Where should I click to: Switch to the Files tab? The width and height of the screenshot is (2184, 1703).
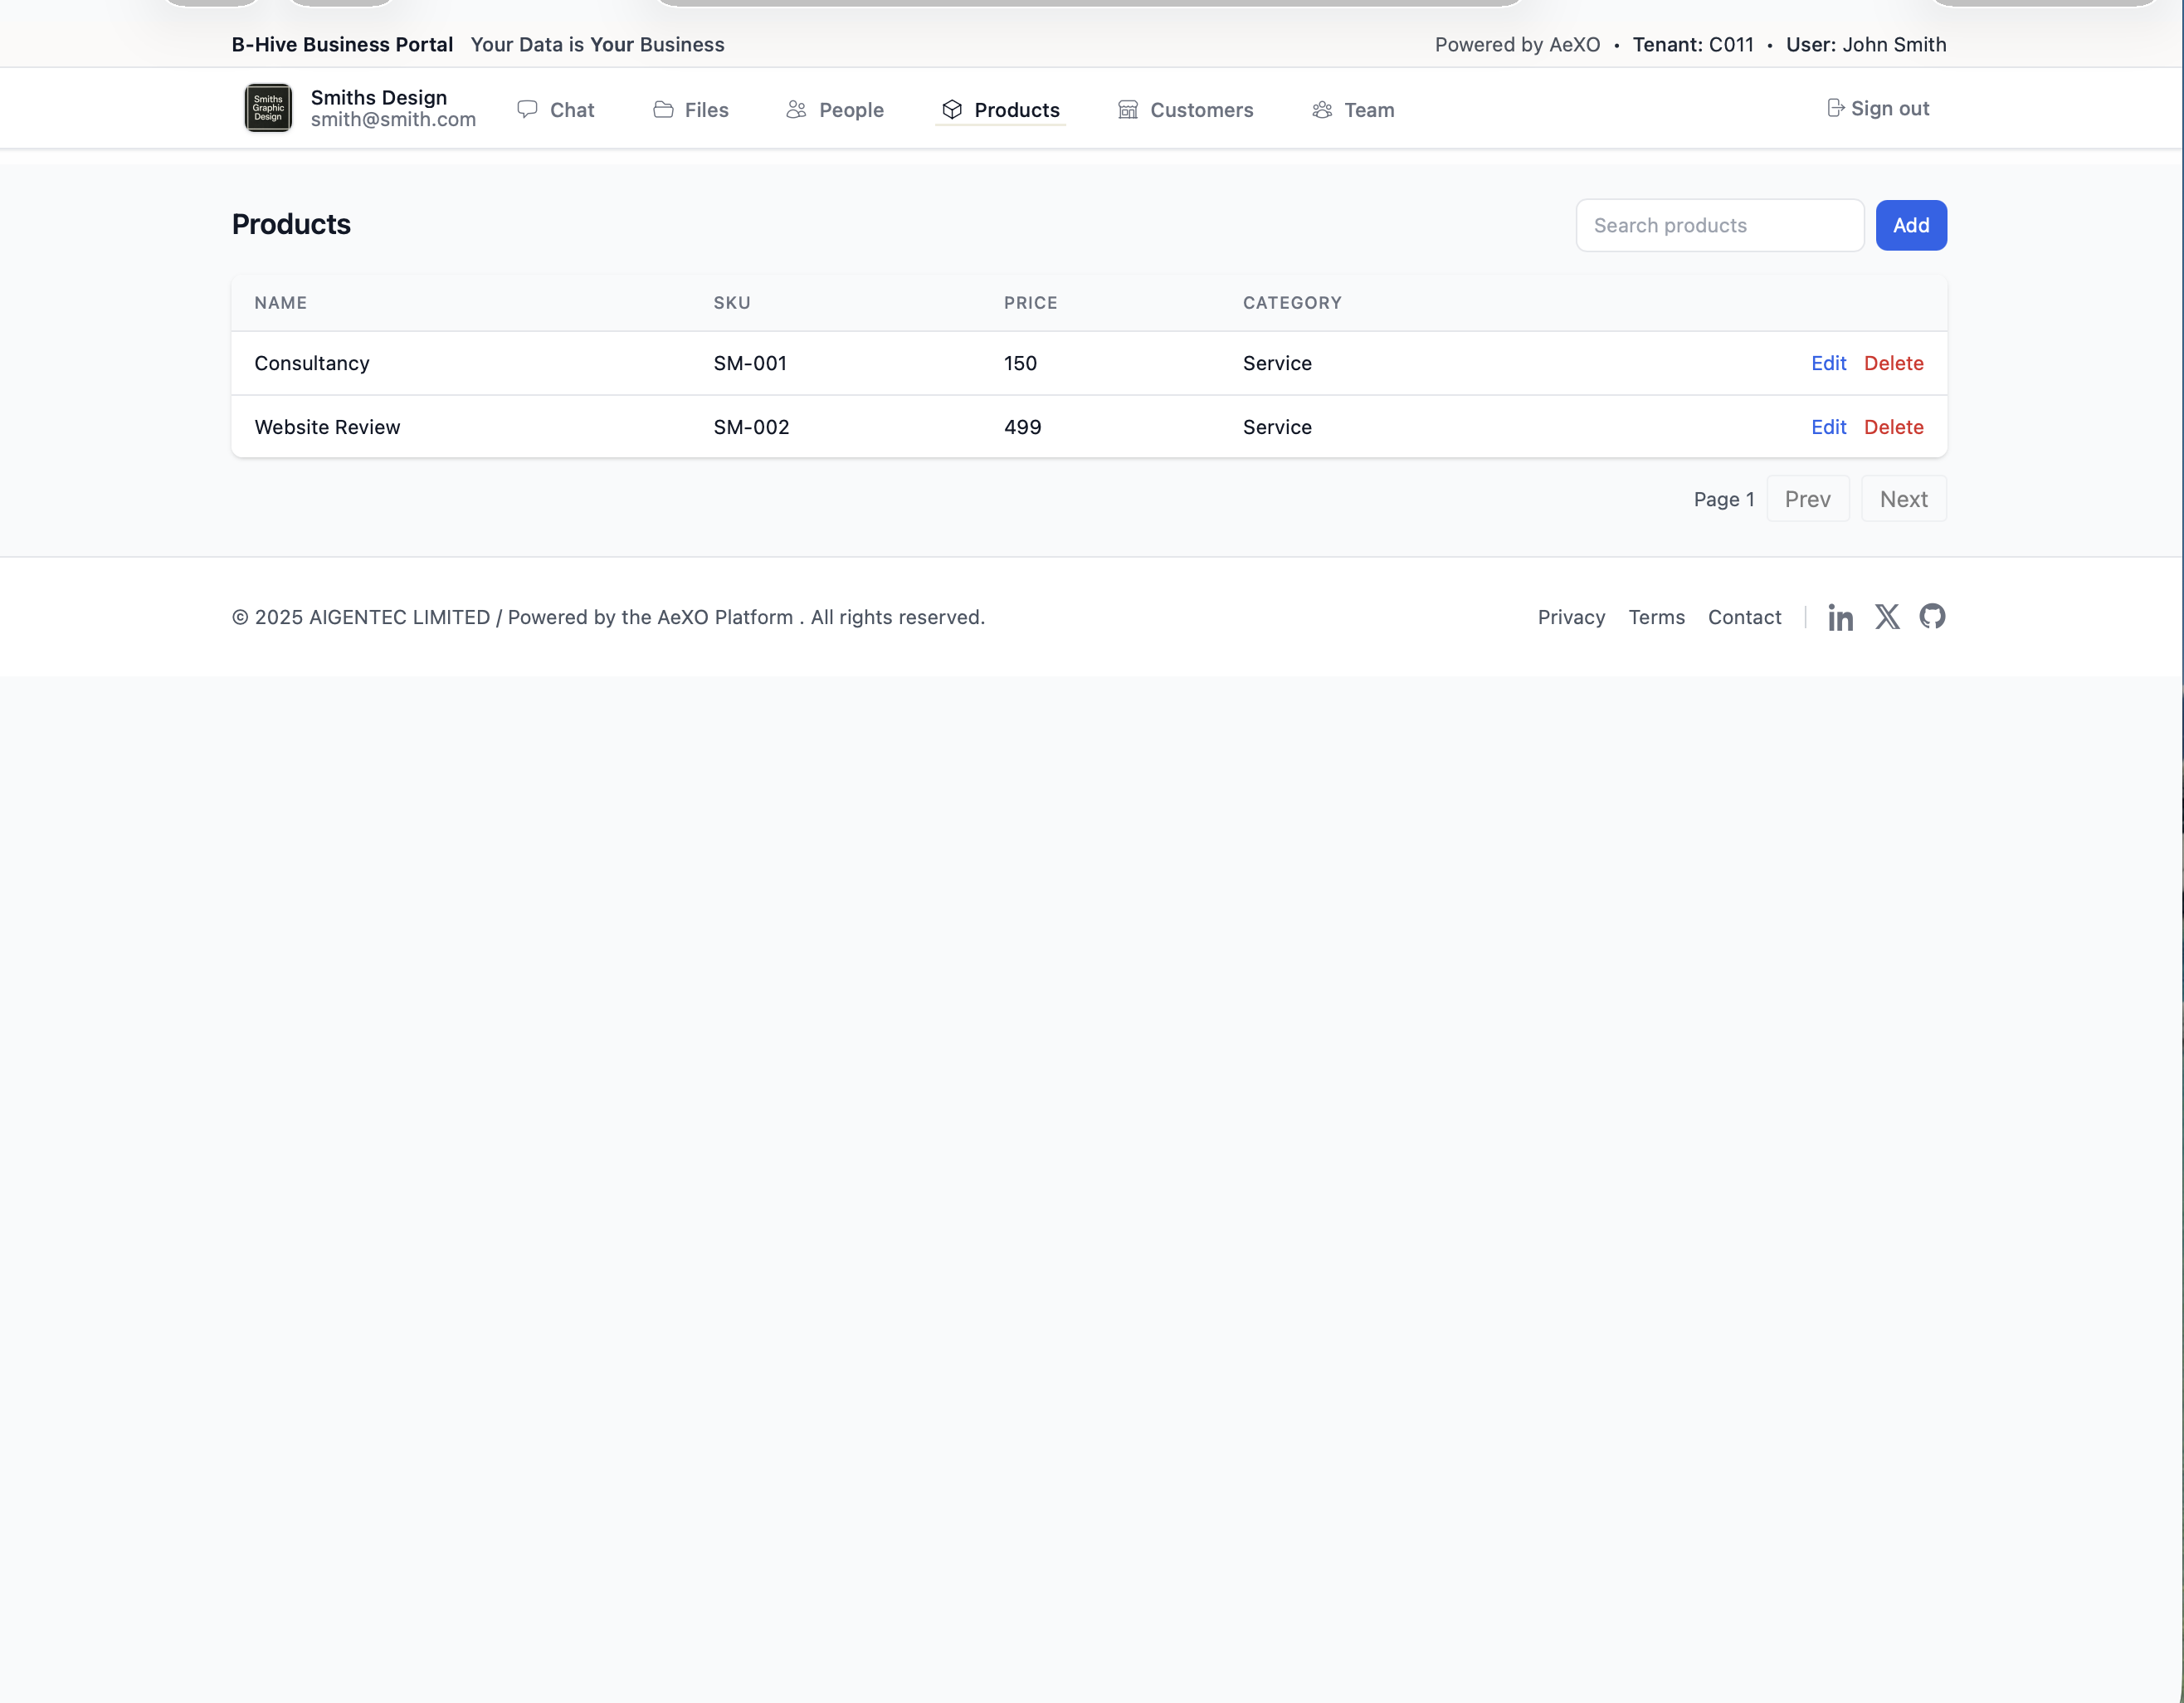[706, 110]
